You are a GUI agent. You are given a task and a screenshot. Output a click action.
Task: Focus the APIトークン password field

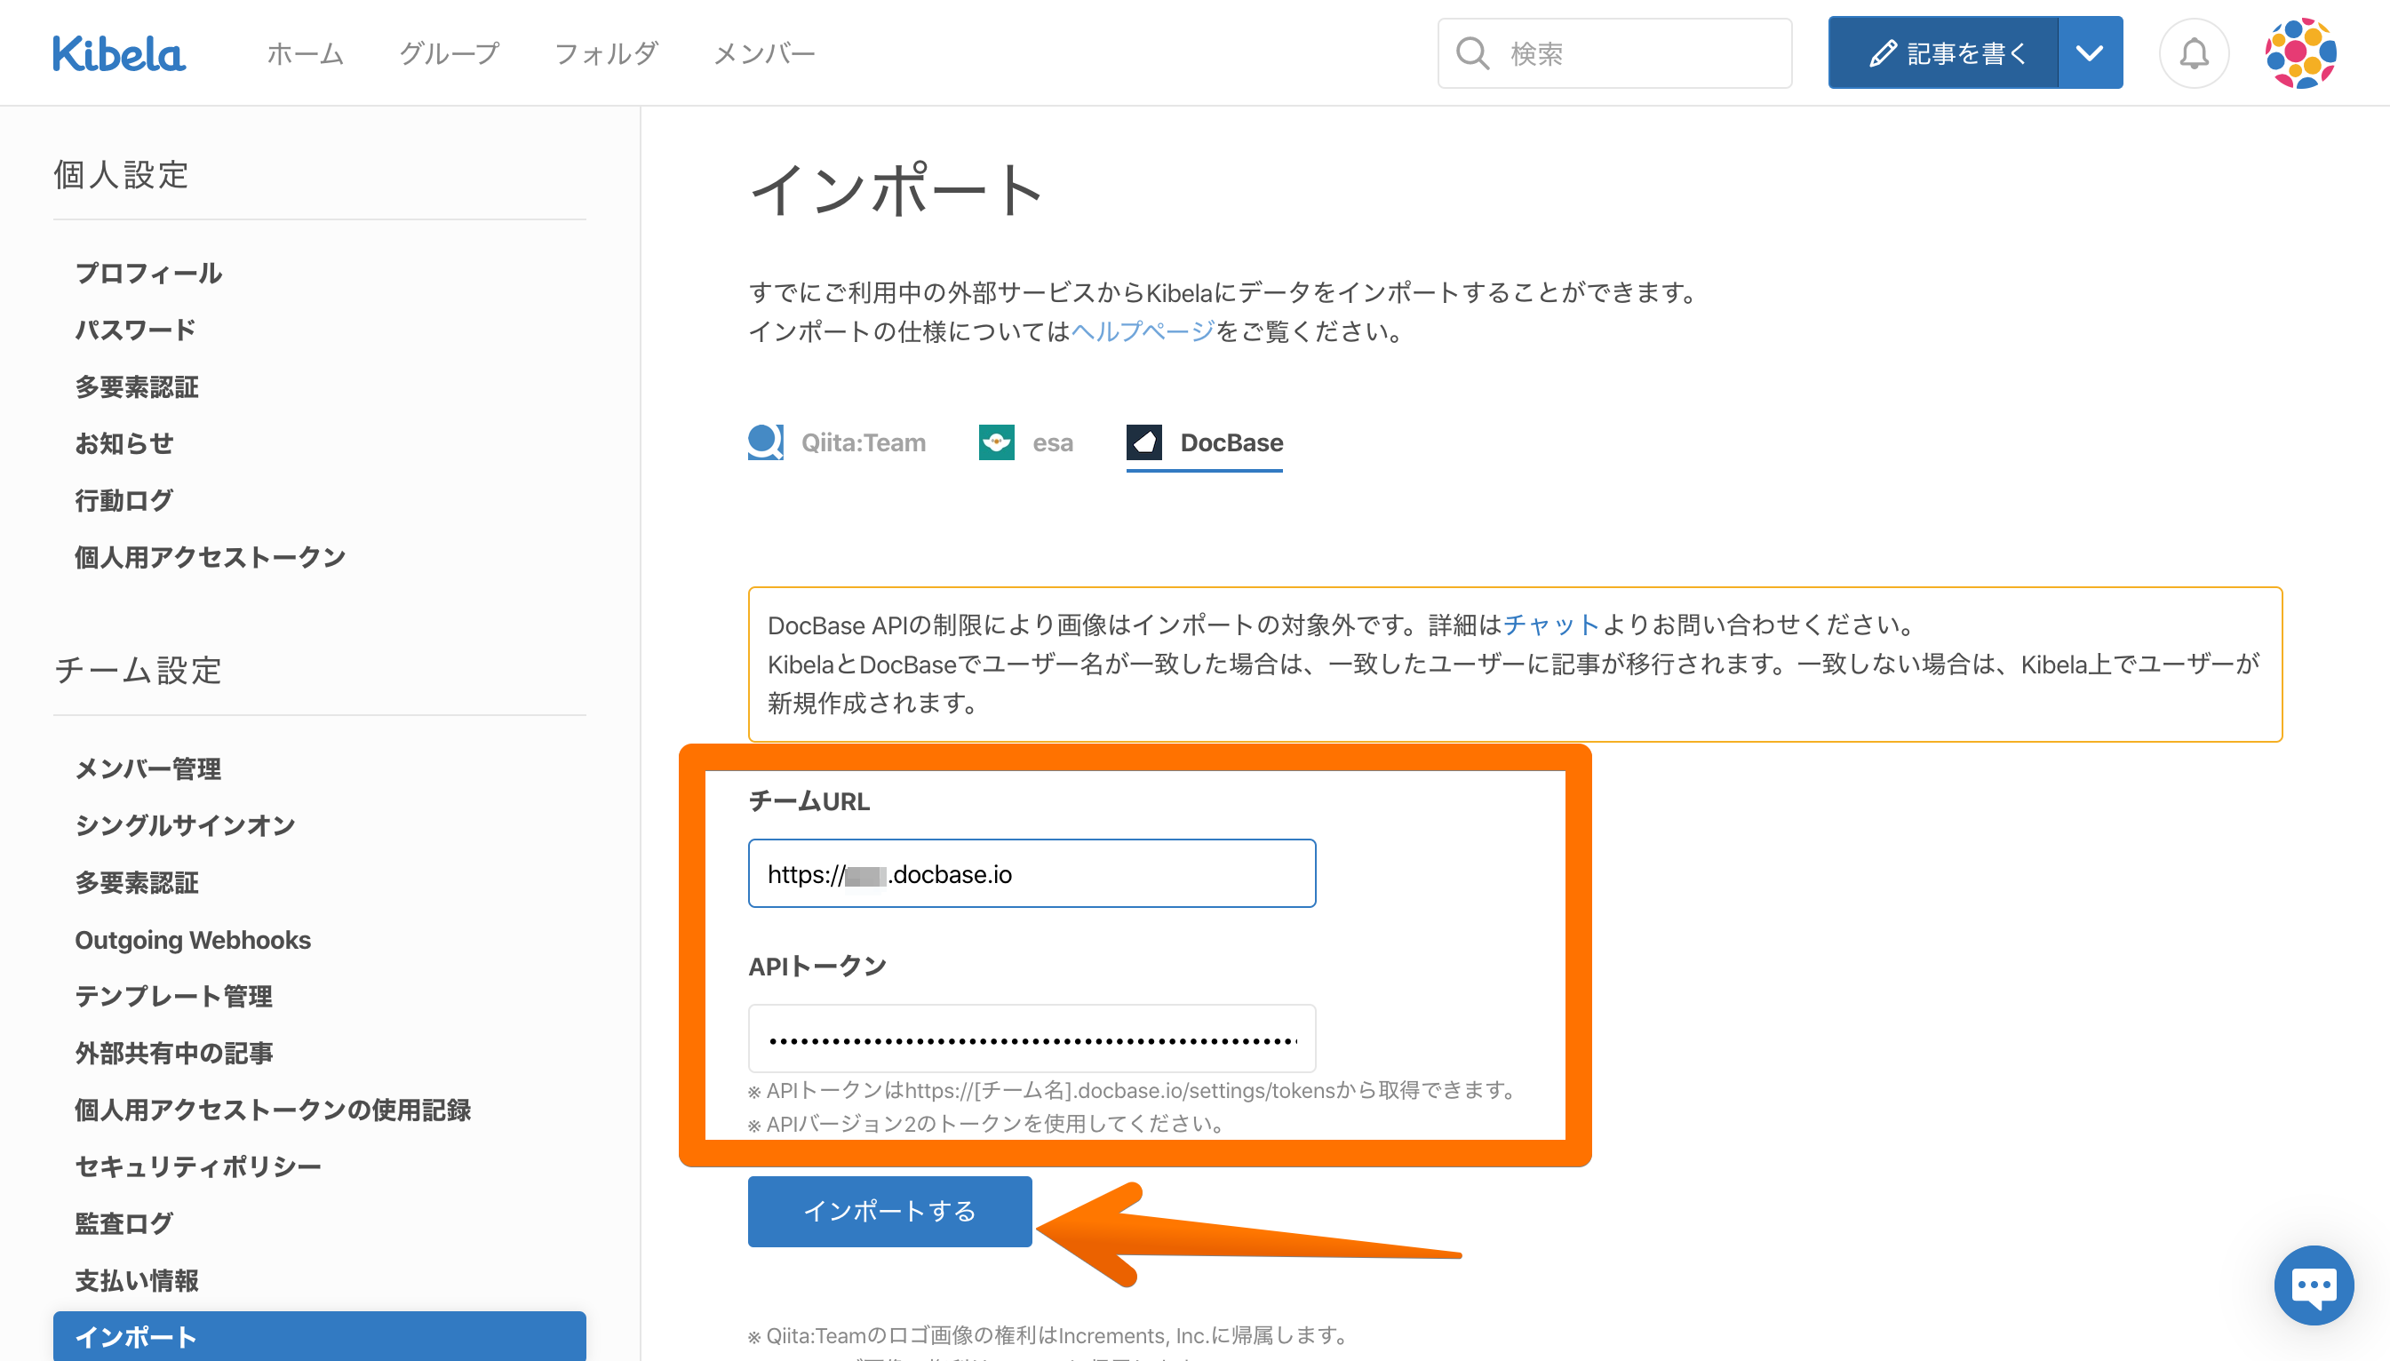coord(1031,1039)
